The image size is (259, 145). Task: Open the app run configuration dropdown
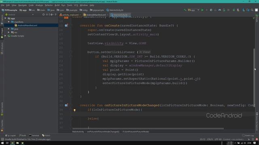(x=193, y=10)
